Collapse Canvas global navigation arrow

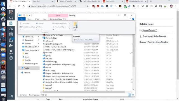(11, 96)
